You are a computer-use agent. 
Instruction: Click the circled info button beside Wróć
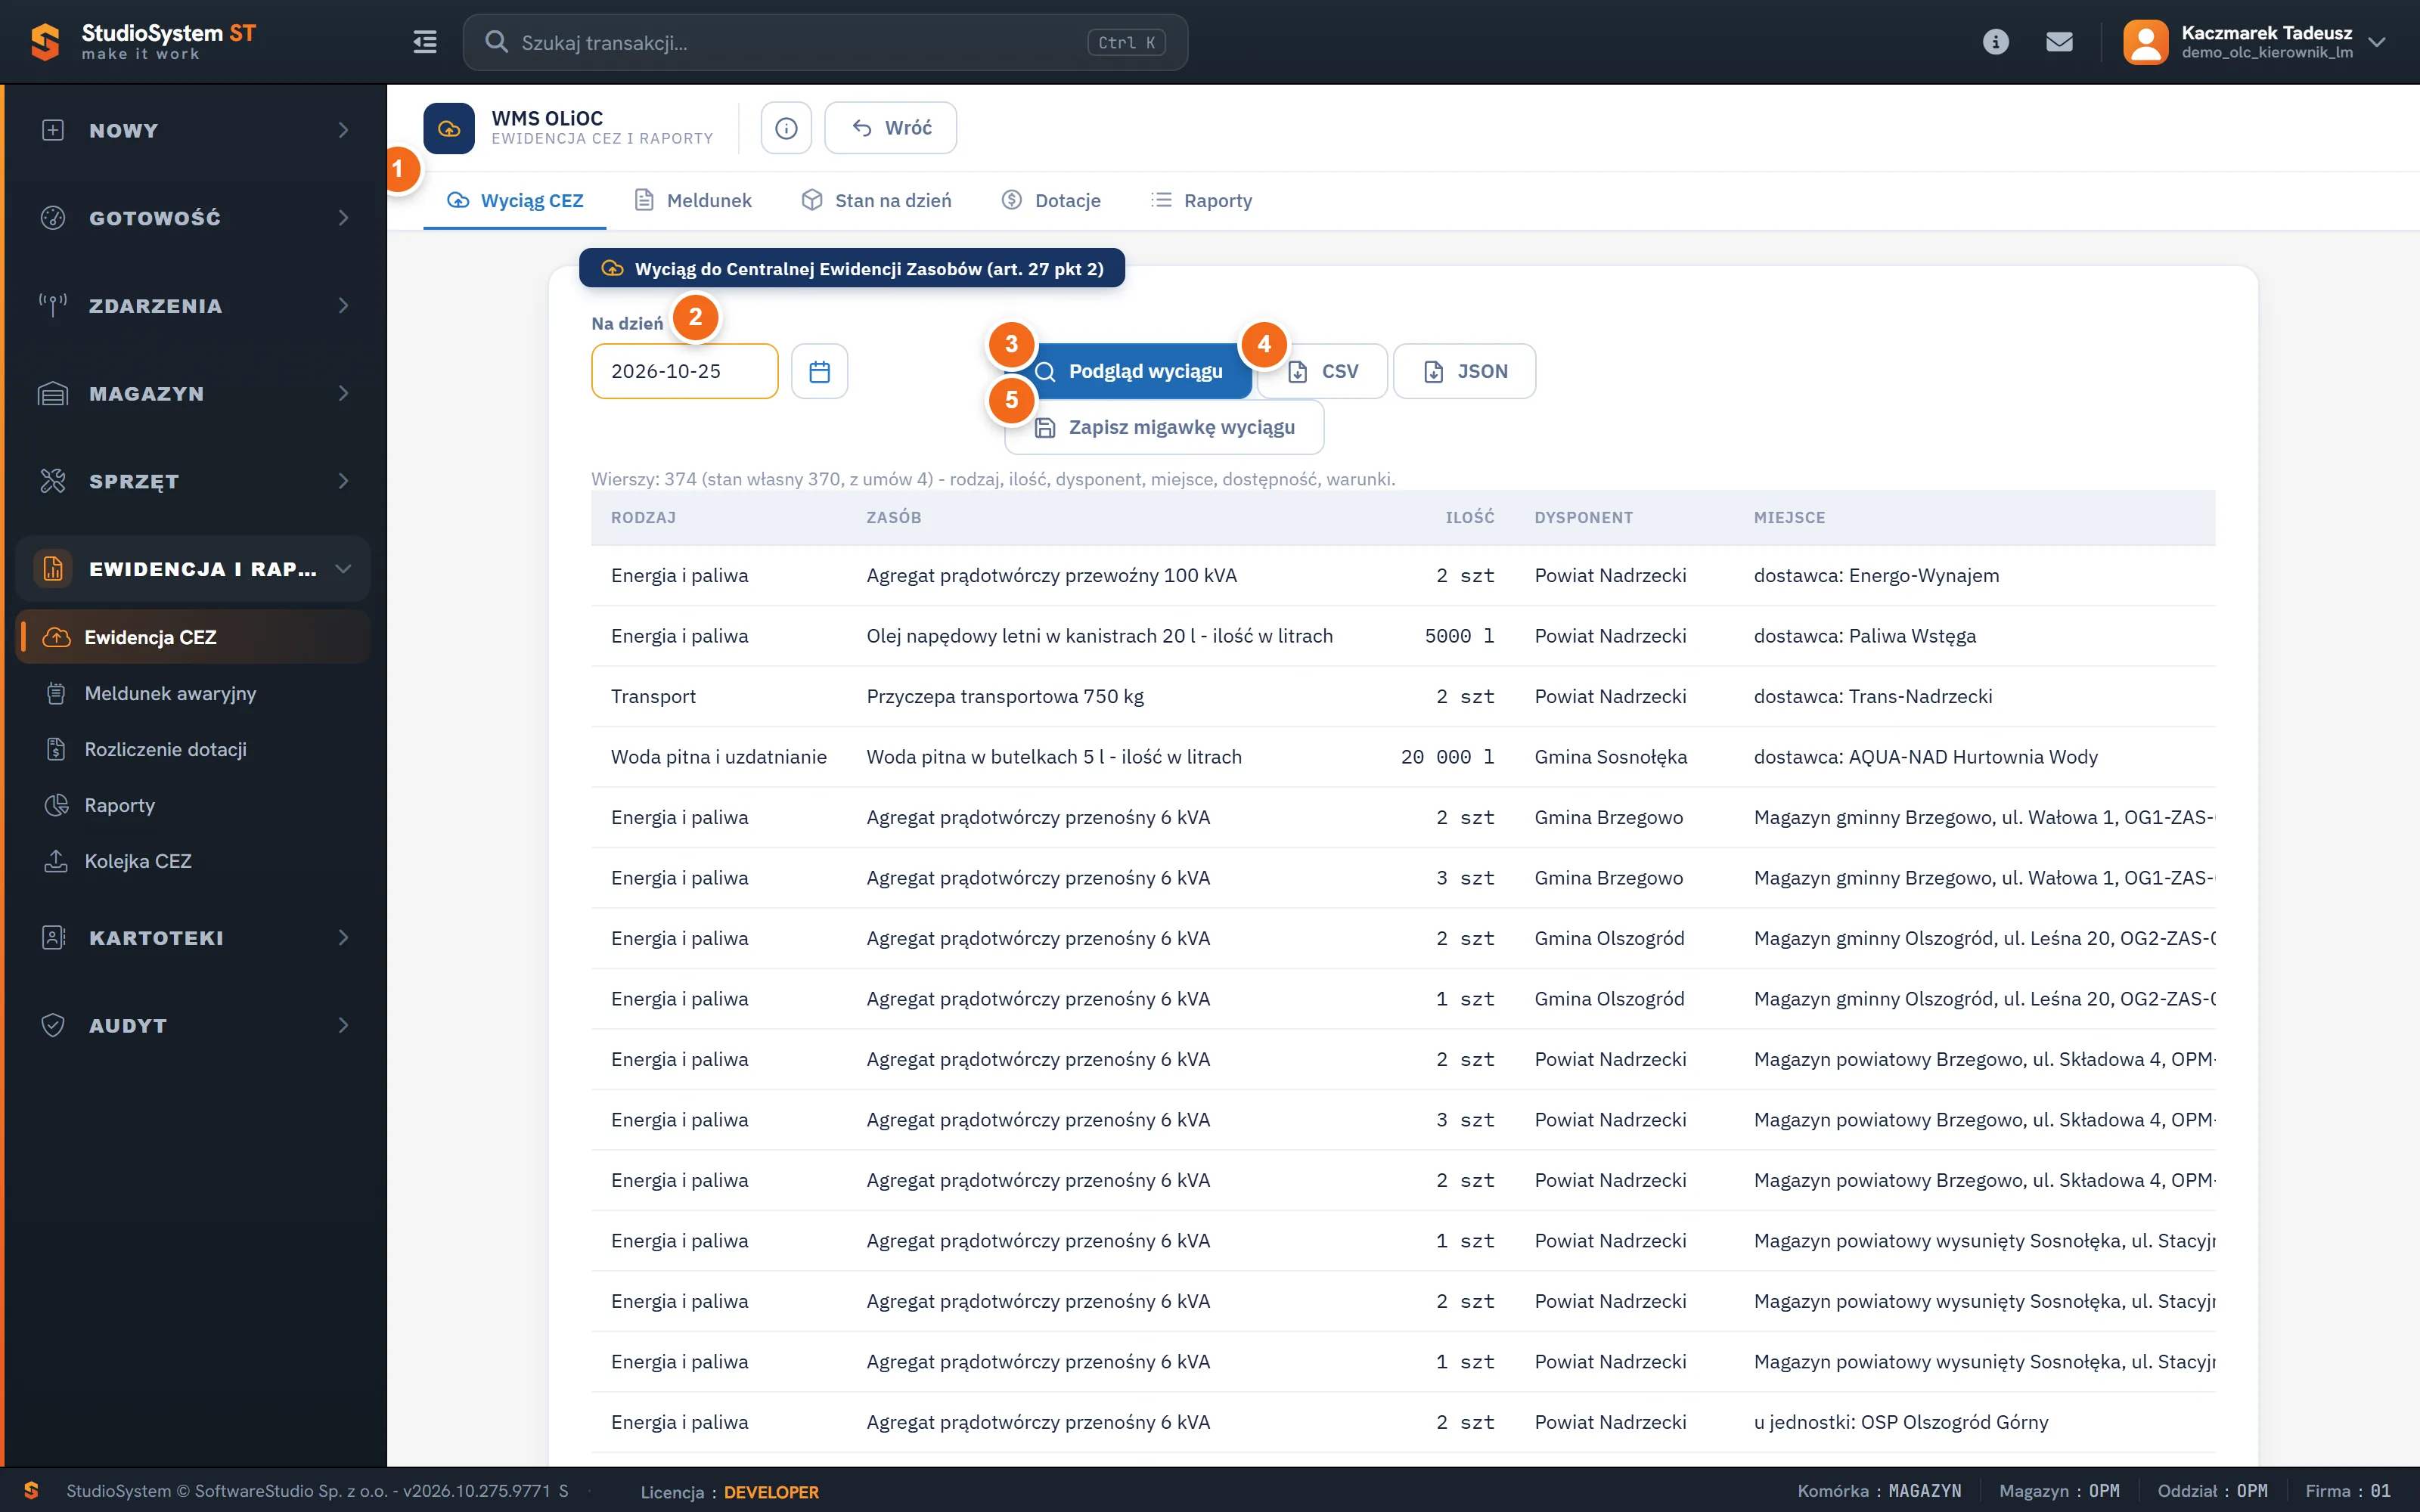(x=786, y=128)
